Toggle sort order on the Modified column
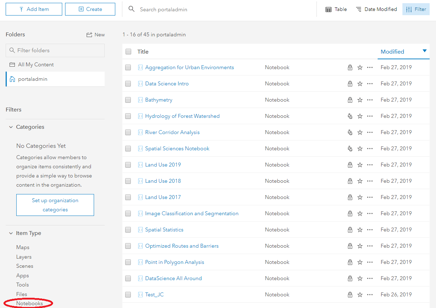The height and width of the screenshot is (308, 436). 425,51
